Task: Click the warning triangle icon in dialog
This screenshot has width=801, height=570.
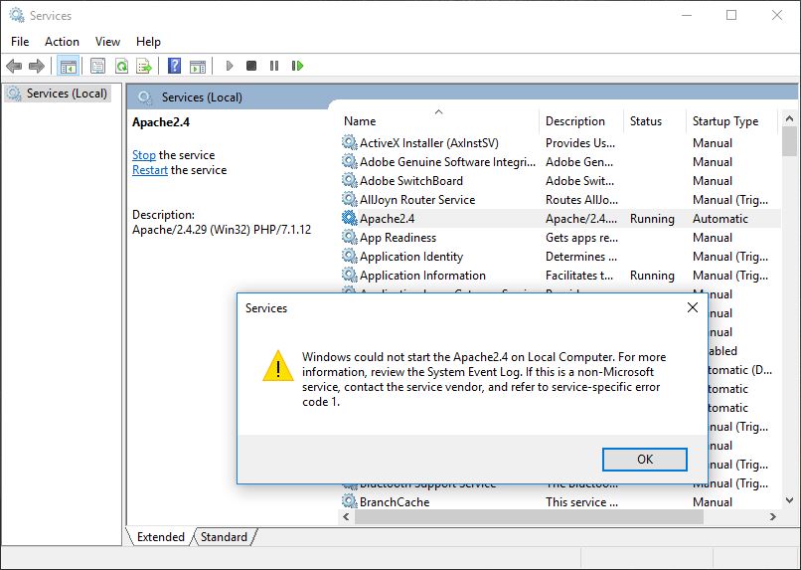Action: coord(278,366)
